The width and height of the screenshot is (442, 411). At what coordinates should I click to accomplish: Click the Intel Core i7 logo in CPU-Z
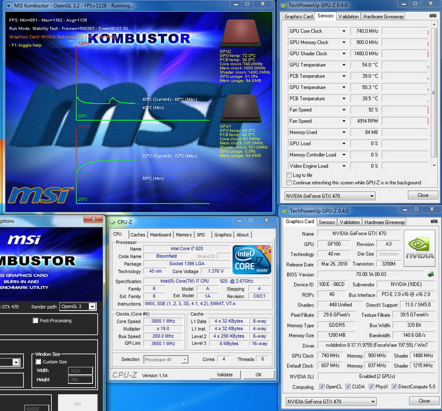point(252,259)
